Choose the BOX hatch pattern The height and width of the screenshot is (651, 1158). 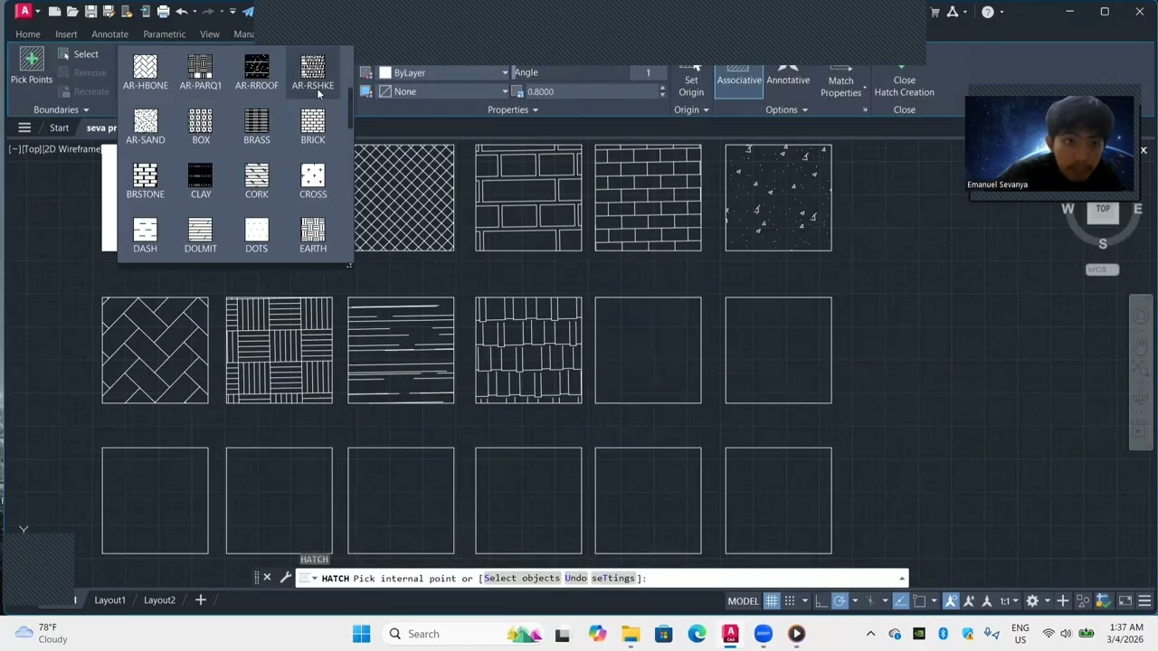(200, 127)
